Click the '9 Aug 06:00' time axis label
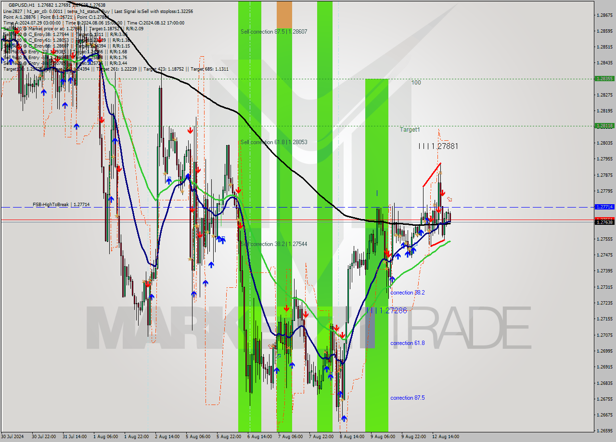The height and width of the screenshot is (442, 616). (x=383, y=437)
